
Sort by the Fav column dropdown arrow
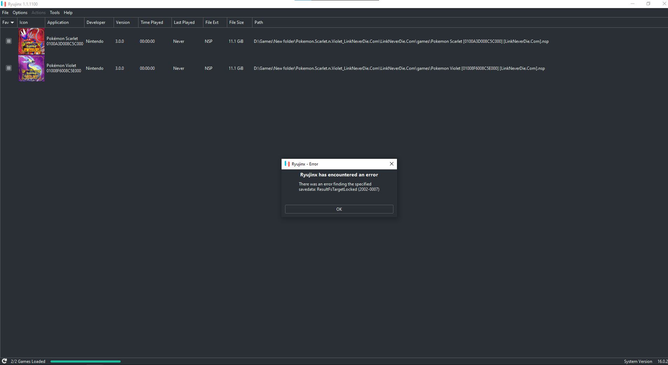pos(12,22)
